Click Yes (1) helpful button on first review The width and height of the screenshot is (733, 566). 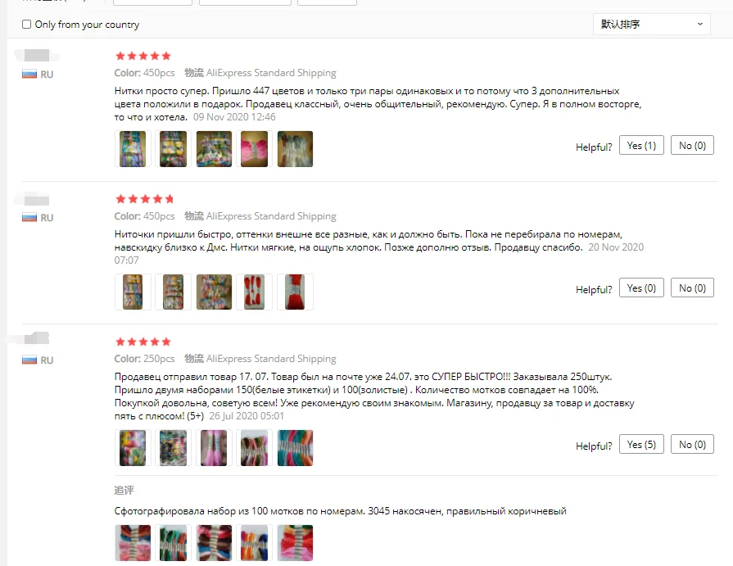pos(641,145)
